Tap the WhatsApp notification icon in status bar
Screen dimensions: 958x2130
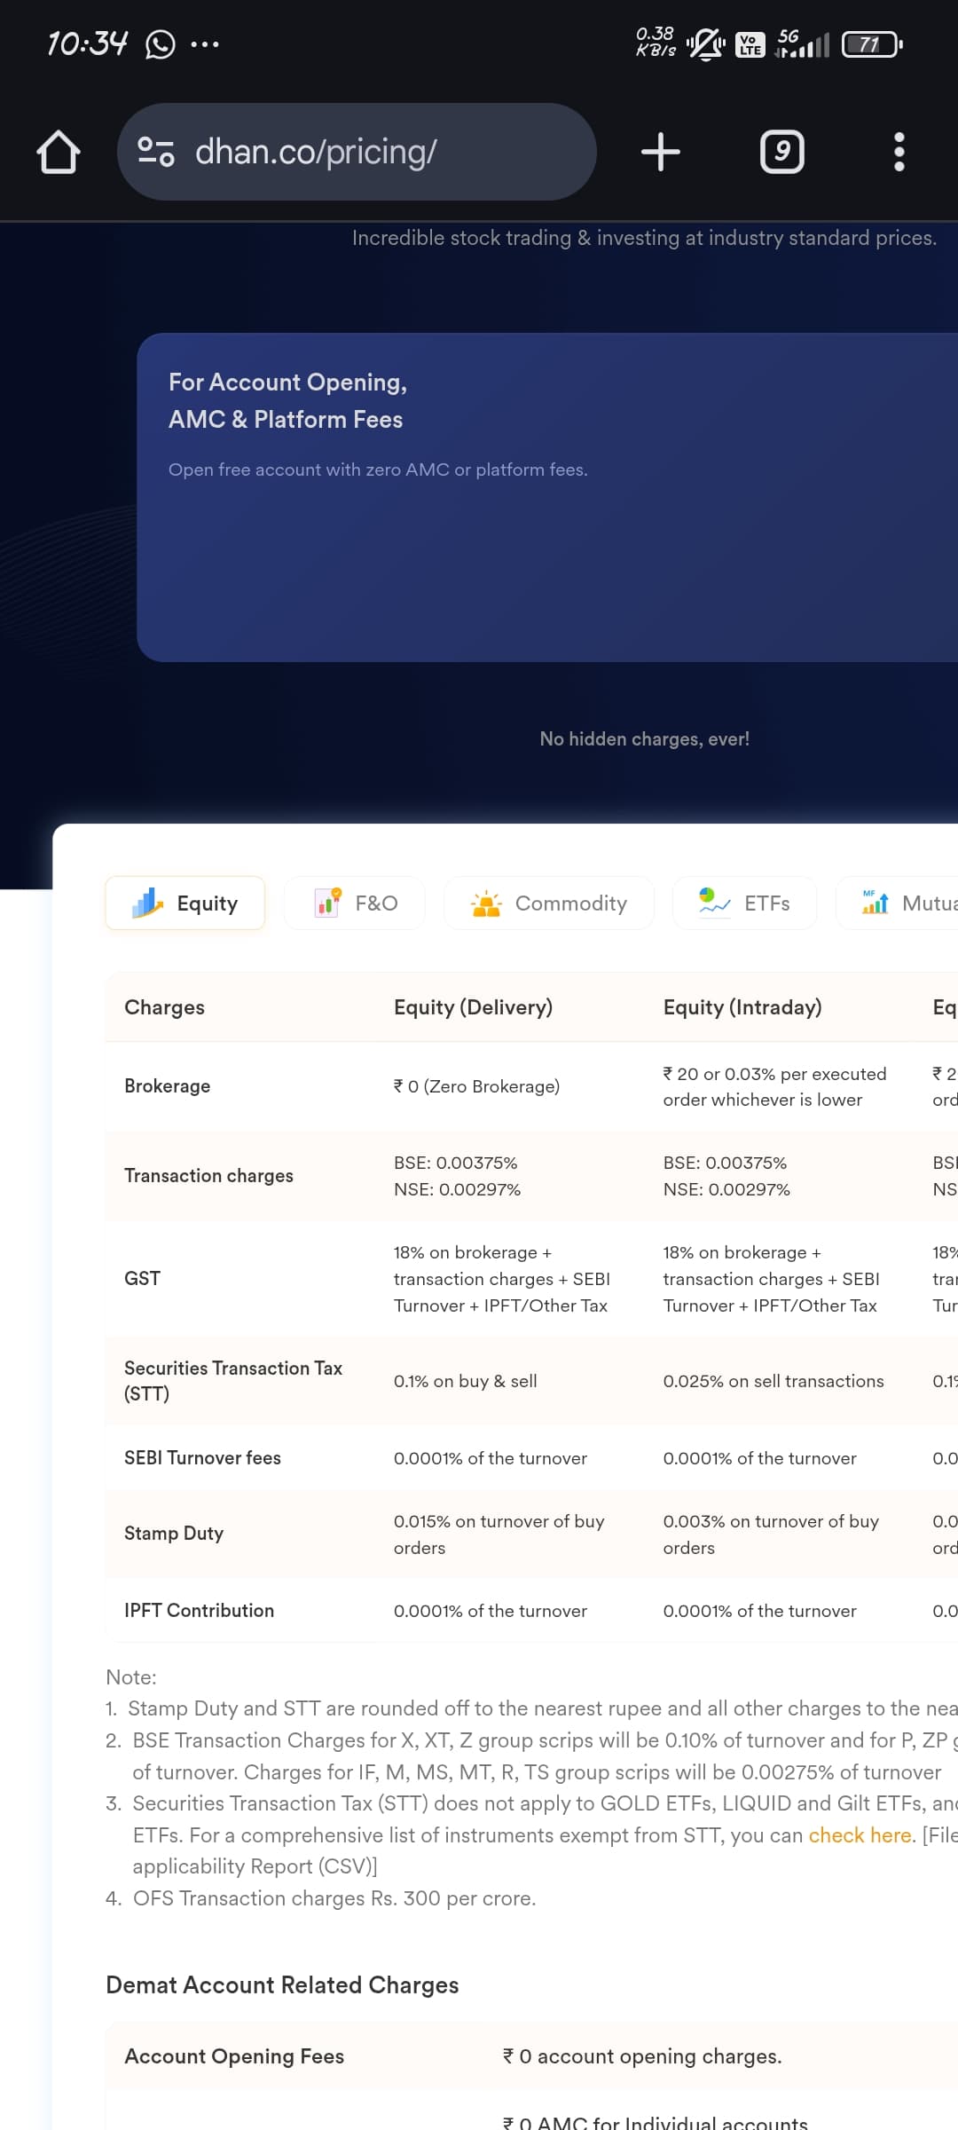point(161,43)
